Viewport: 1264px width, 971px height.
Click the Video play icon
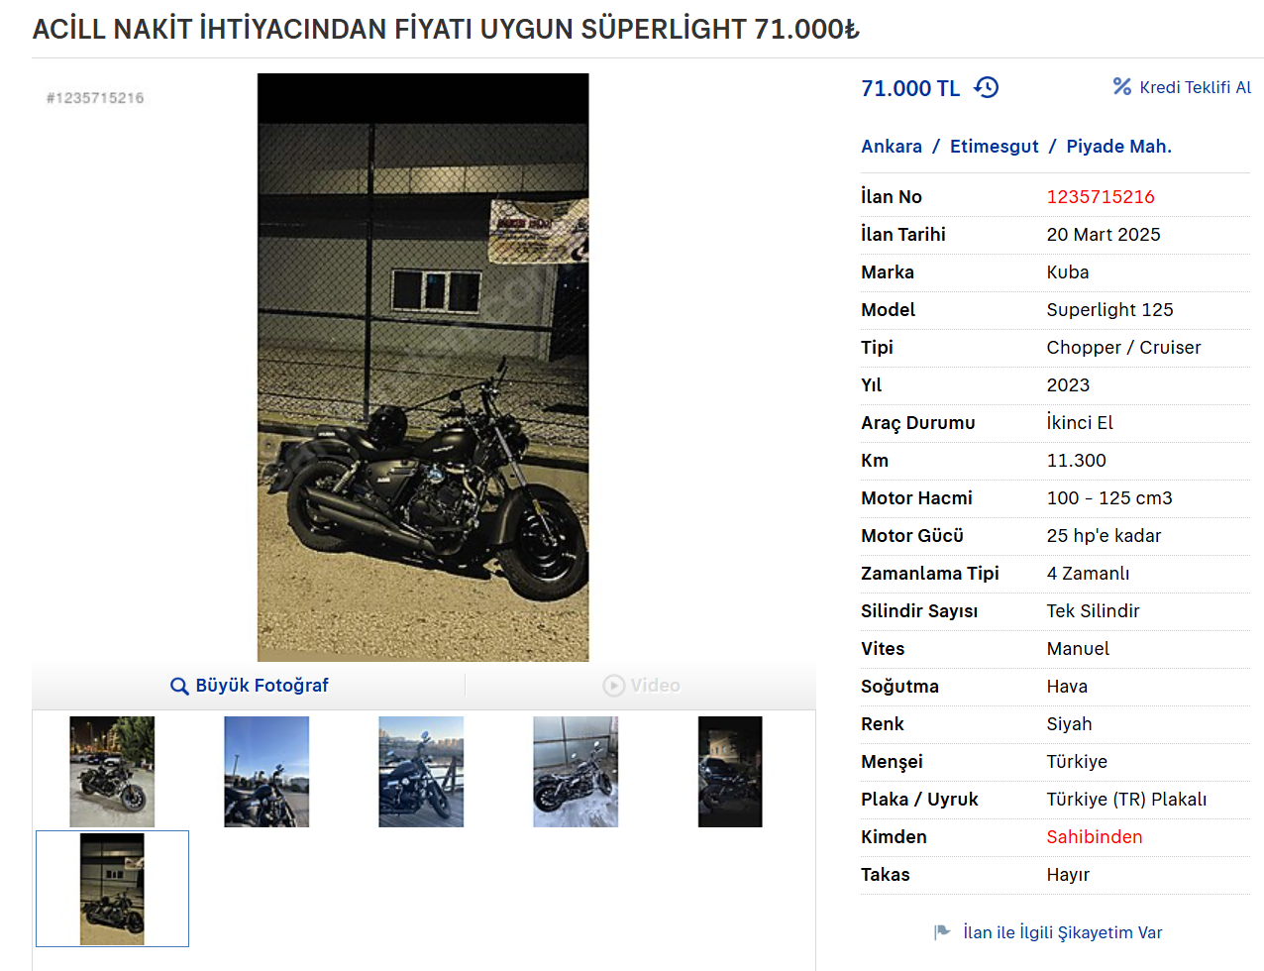[614, 686]
